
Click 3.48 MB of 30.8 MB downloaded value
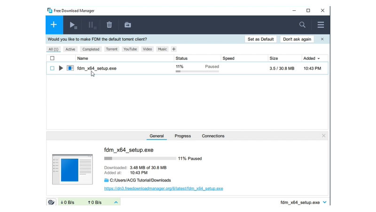[x=148, y=168]
